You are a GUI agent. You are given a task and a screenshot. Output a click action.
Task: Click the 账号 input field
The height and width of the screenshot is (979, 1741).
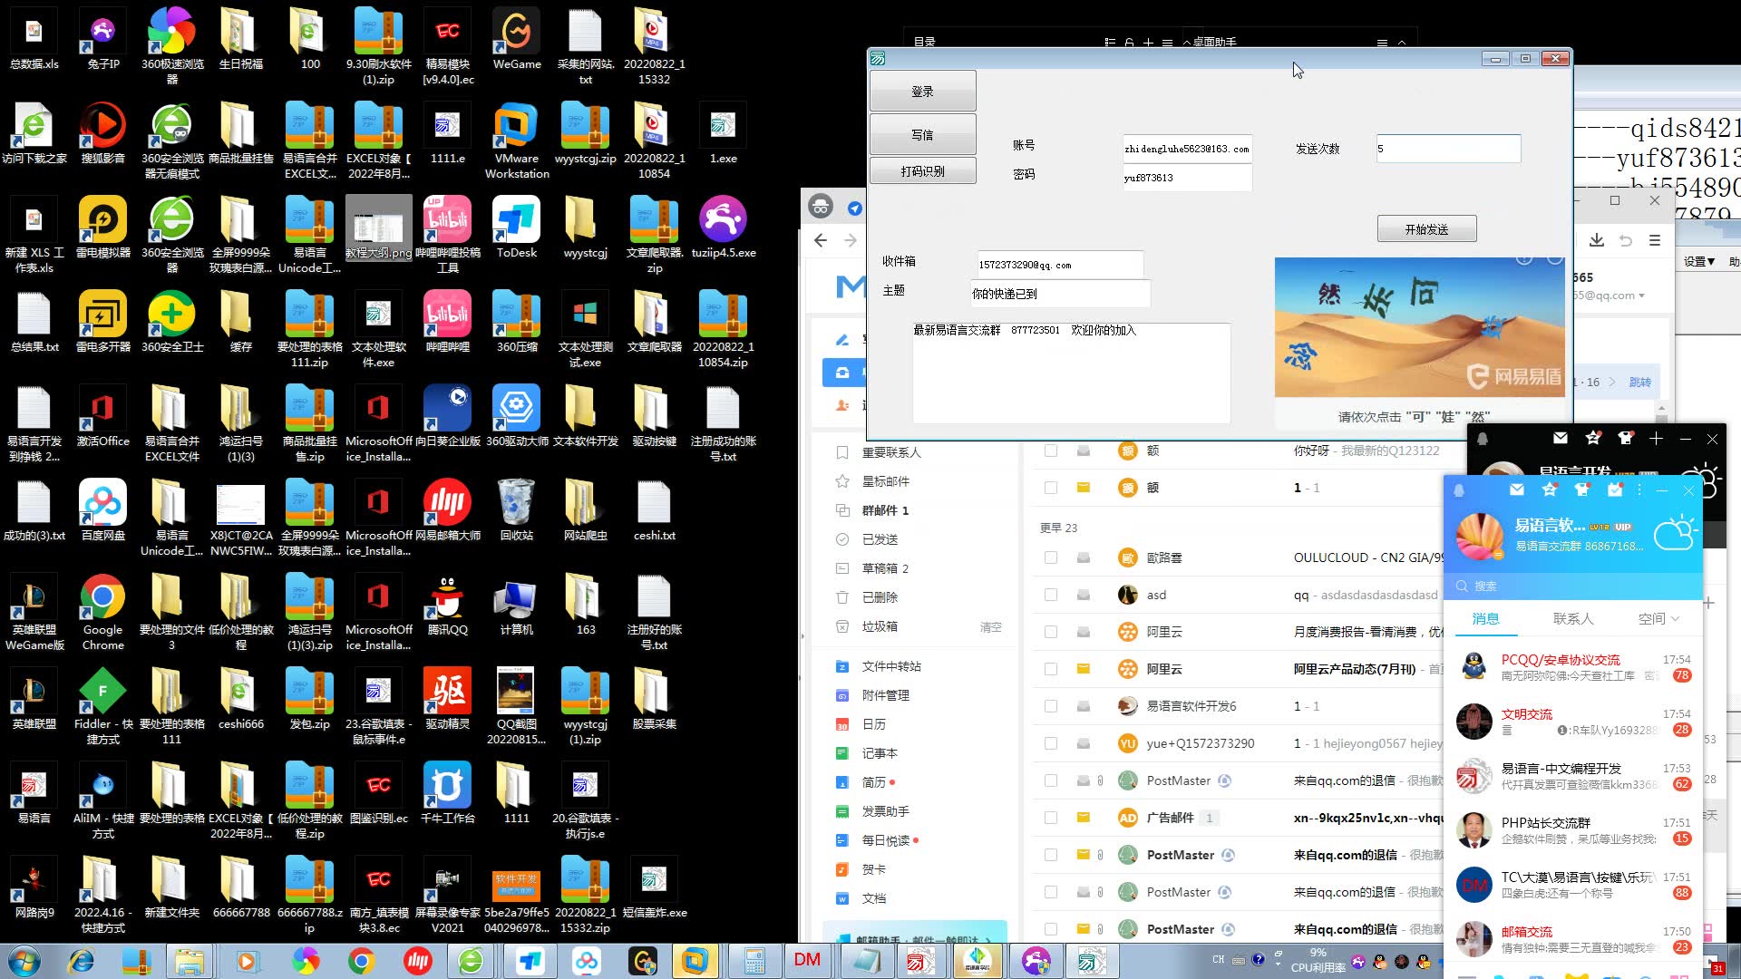1187,149
